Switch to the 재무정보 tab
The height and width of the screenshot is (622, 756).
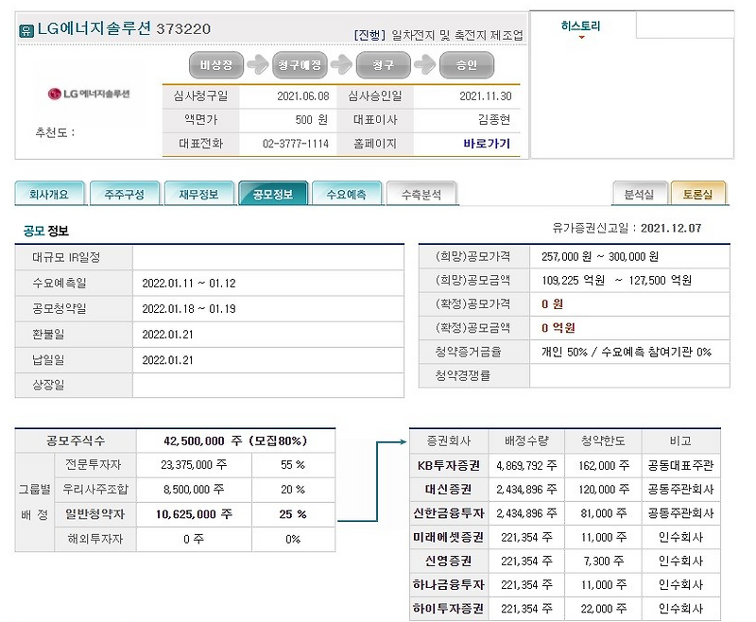click(x=199, y=194)
